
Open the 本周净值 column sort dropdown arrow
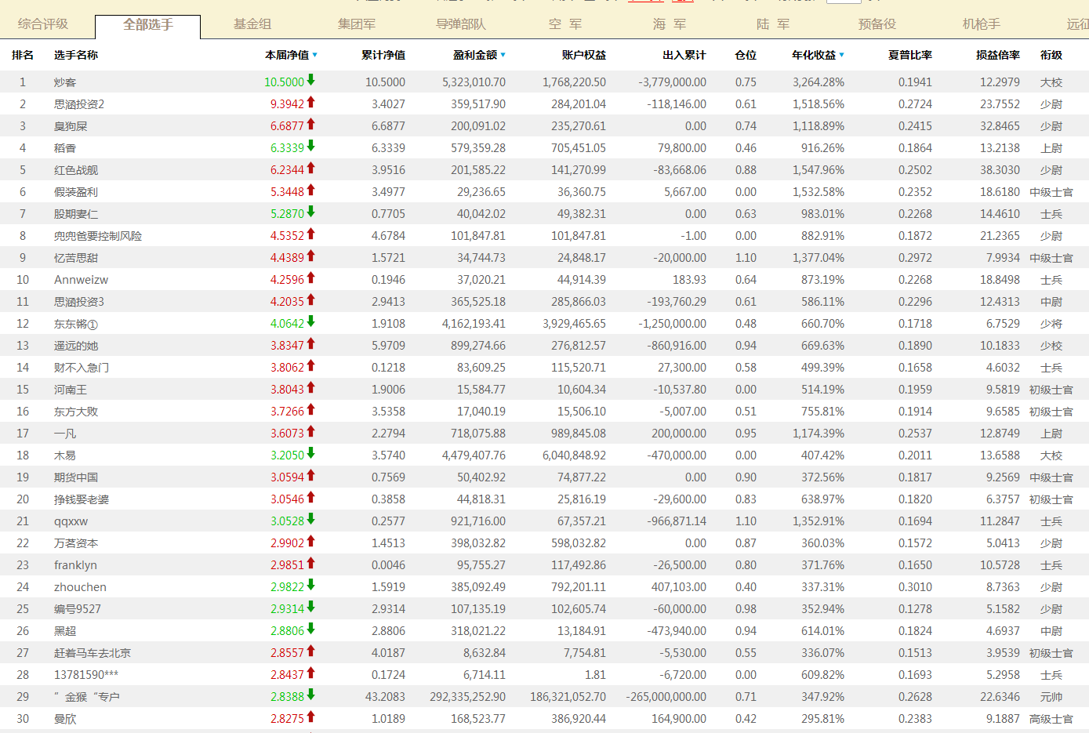[315, 55]
